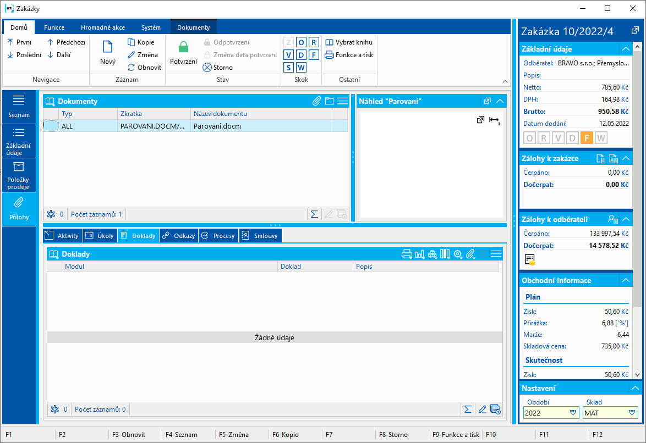
Task: Open Seznam list view in sidebar
Action: 19,107
